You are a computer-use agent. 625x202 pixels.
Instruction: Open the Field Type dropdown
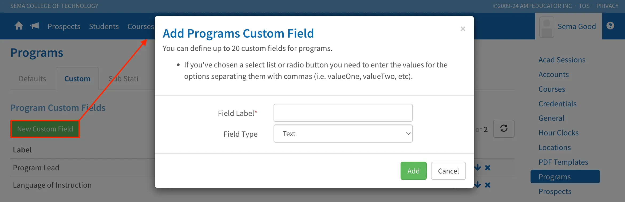(x=343, y=134)
